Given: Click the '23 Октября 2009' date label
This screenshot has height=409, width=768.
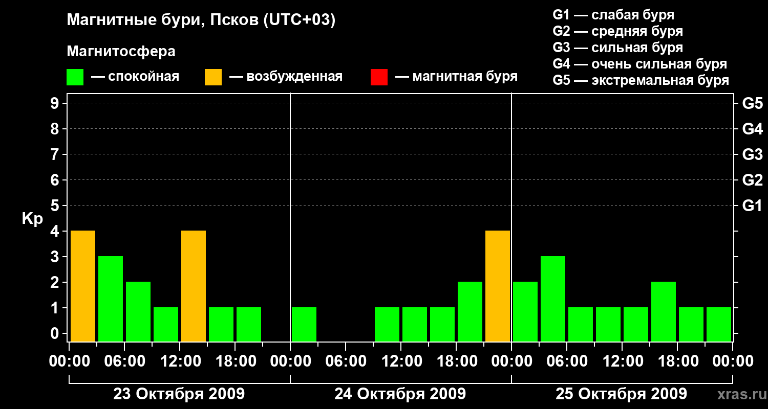Looking at the screenshot, I should (179, 394).
